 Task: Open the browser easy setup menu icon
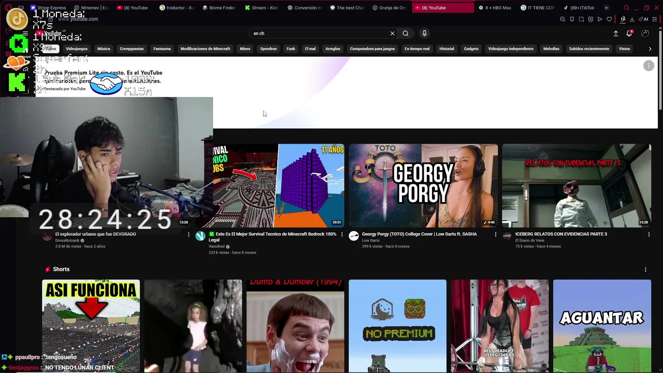[655, 19]
